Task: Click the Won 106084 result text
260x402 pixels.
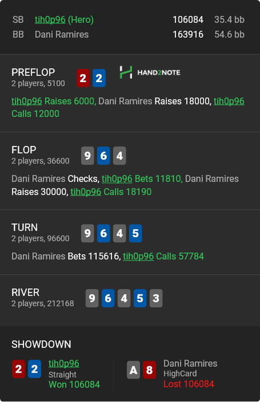Action: click(74, 385)
